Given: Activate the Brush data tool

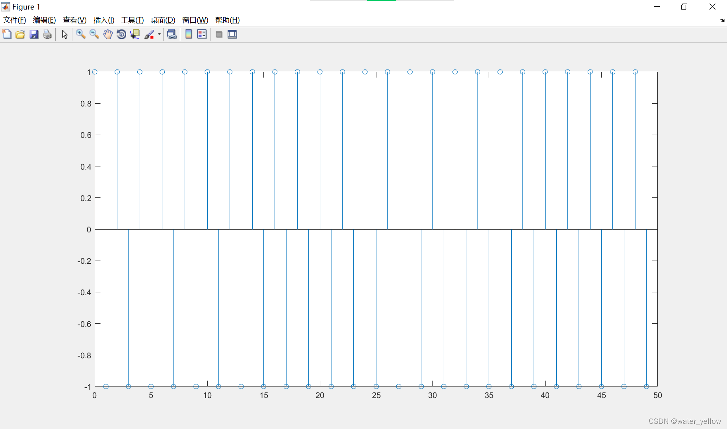Looking at the screenshot, I should point(149,35).
